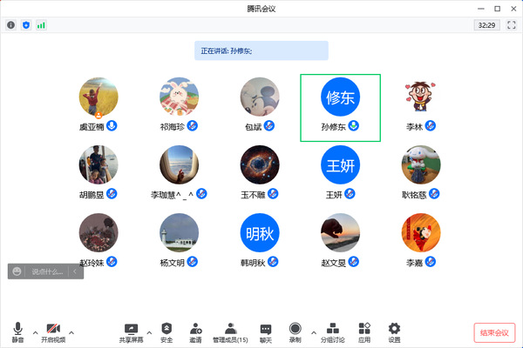This screenshot has height=348, width=523.
Task: Enter fullscreen mode via top-right icon
Action: click(510, 25)
